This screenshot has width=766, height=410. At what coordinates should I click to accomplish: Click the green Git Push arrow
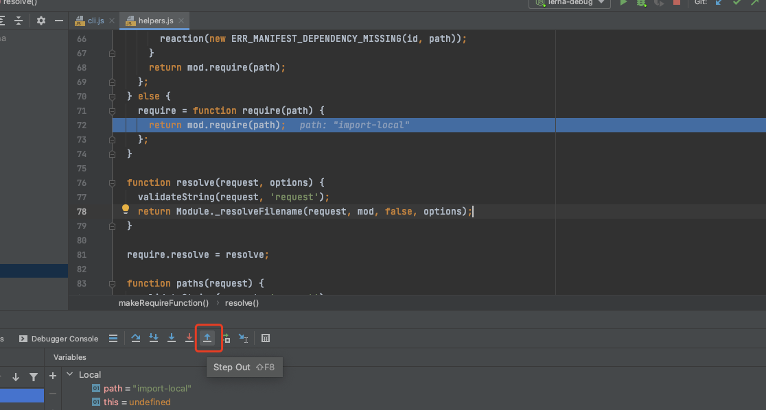[755, 3]
